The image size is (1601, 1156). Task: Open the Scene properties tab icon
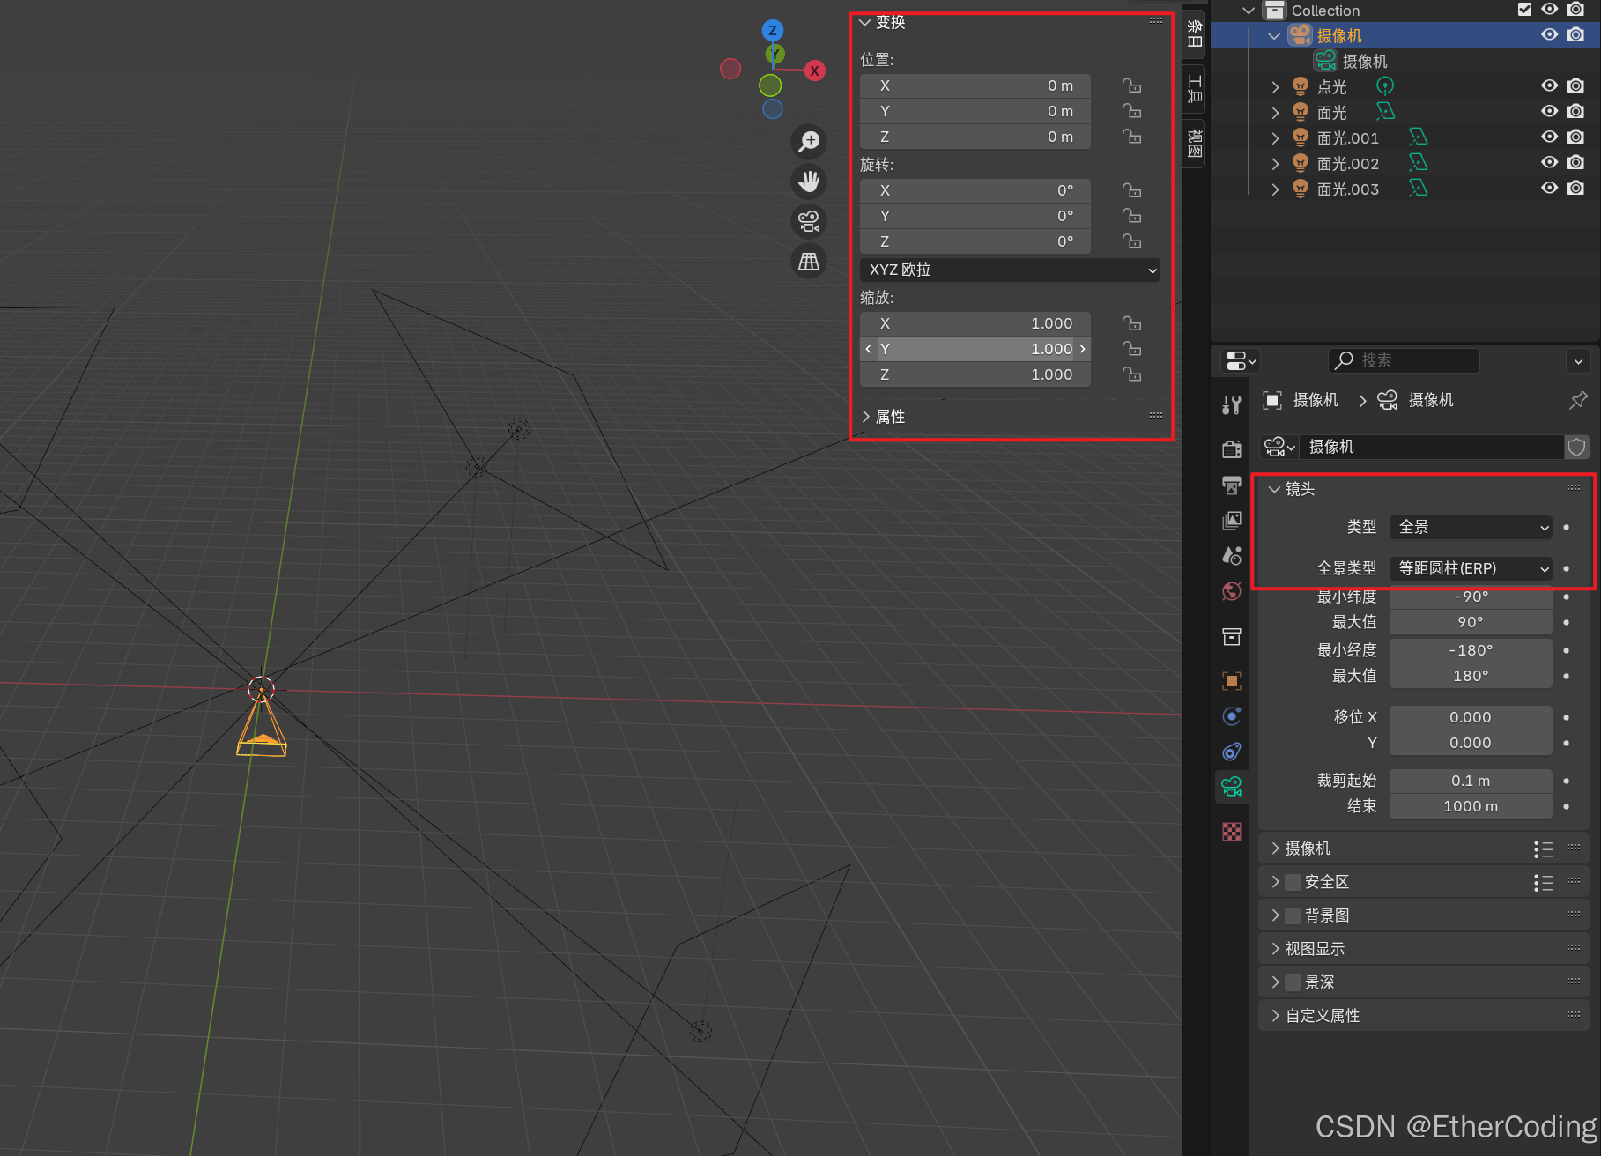[x=1232, y=556]
